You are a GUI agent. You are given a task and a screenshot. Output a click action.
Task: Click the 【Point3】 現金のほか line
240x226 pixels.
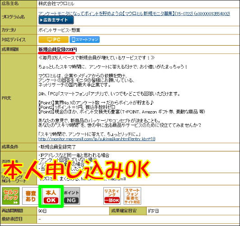[122, 112]
